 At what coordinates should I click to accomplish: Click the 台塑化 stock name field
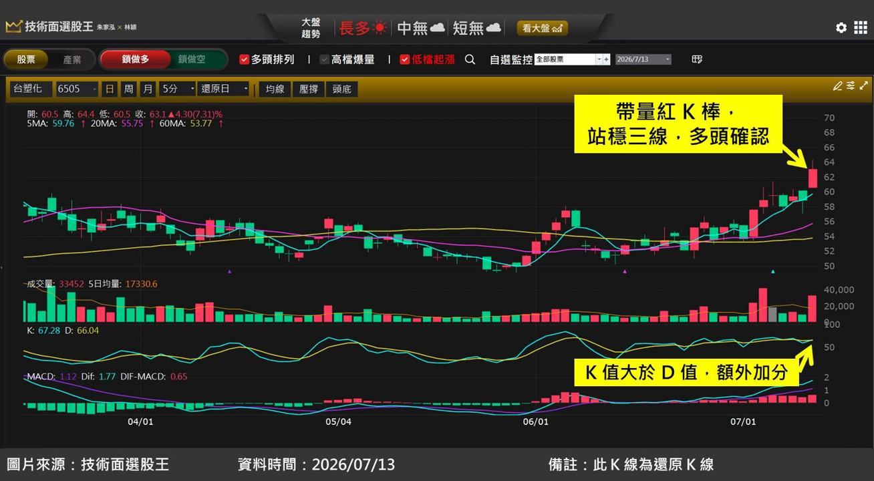(31, 89)
